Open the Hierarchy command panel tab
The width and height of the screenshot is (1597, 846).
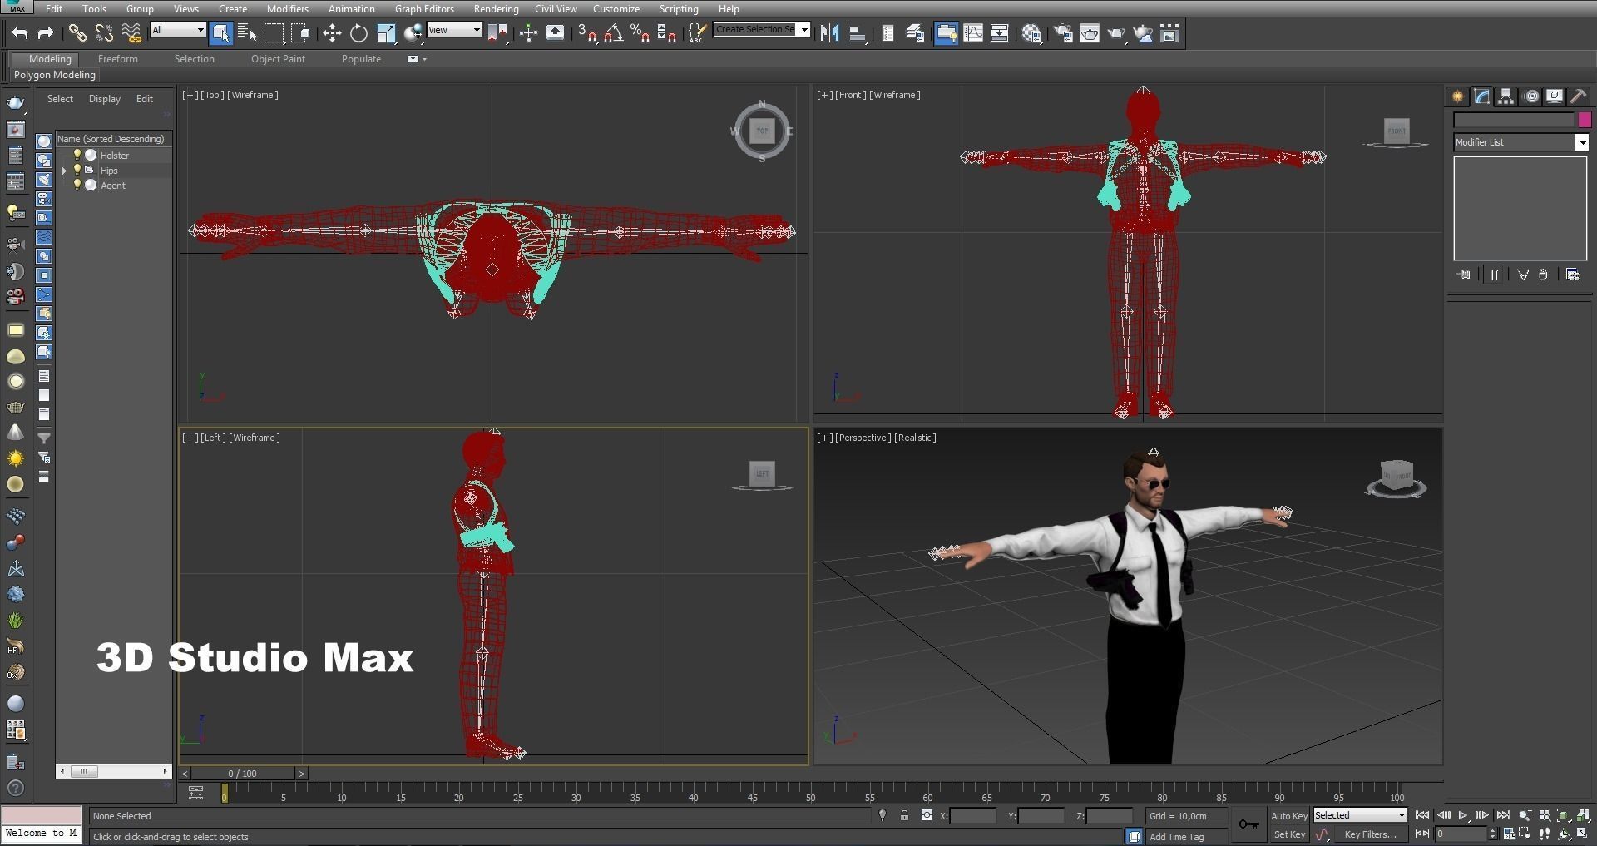coord(1506,96)
